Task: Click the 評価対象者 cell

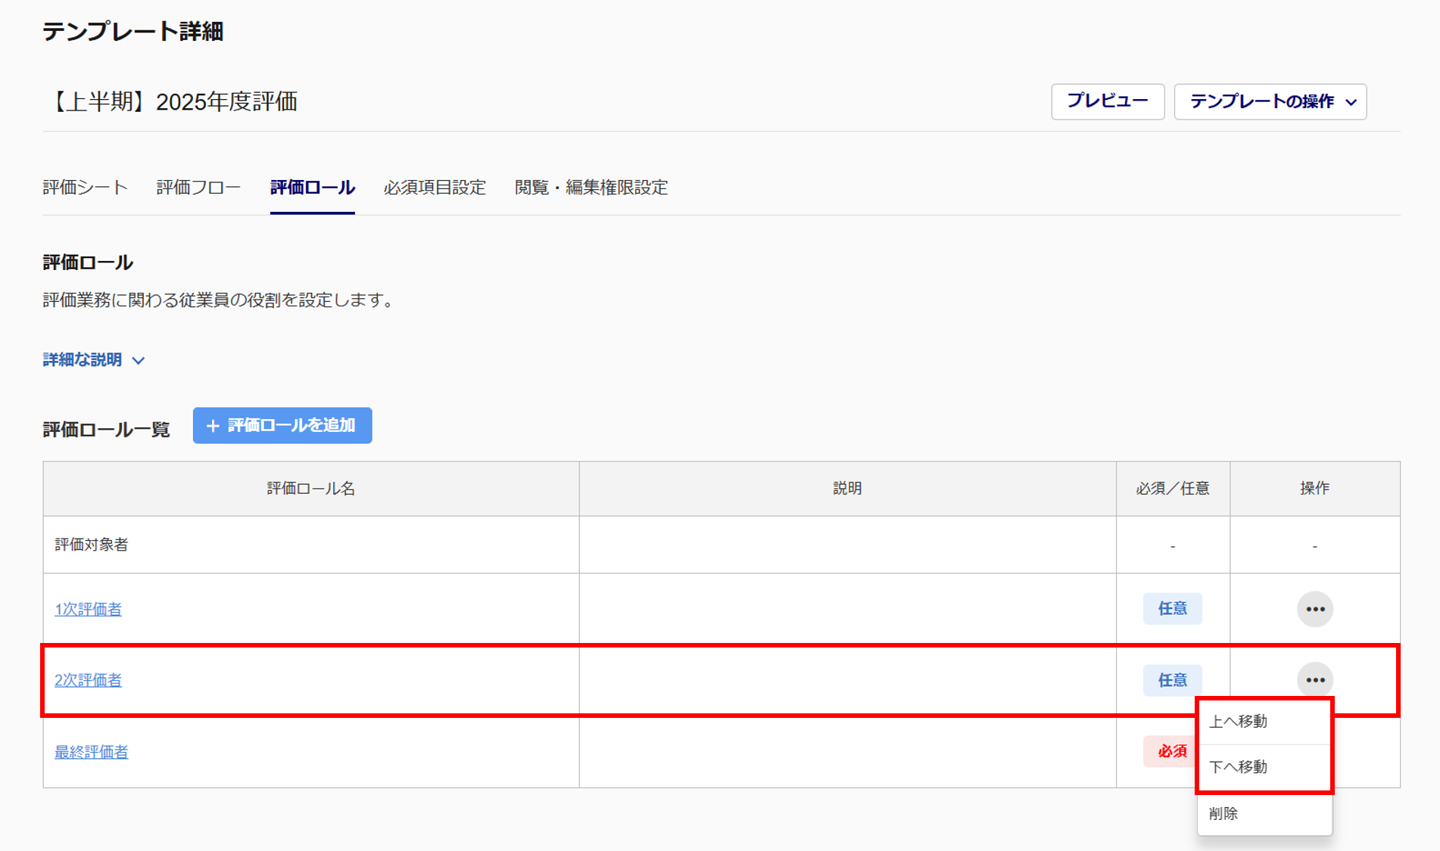Action: [x=311, y=545]
